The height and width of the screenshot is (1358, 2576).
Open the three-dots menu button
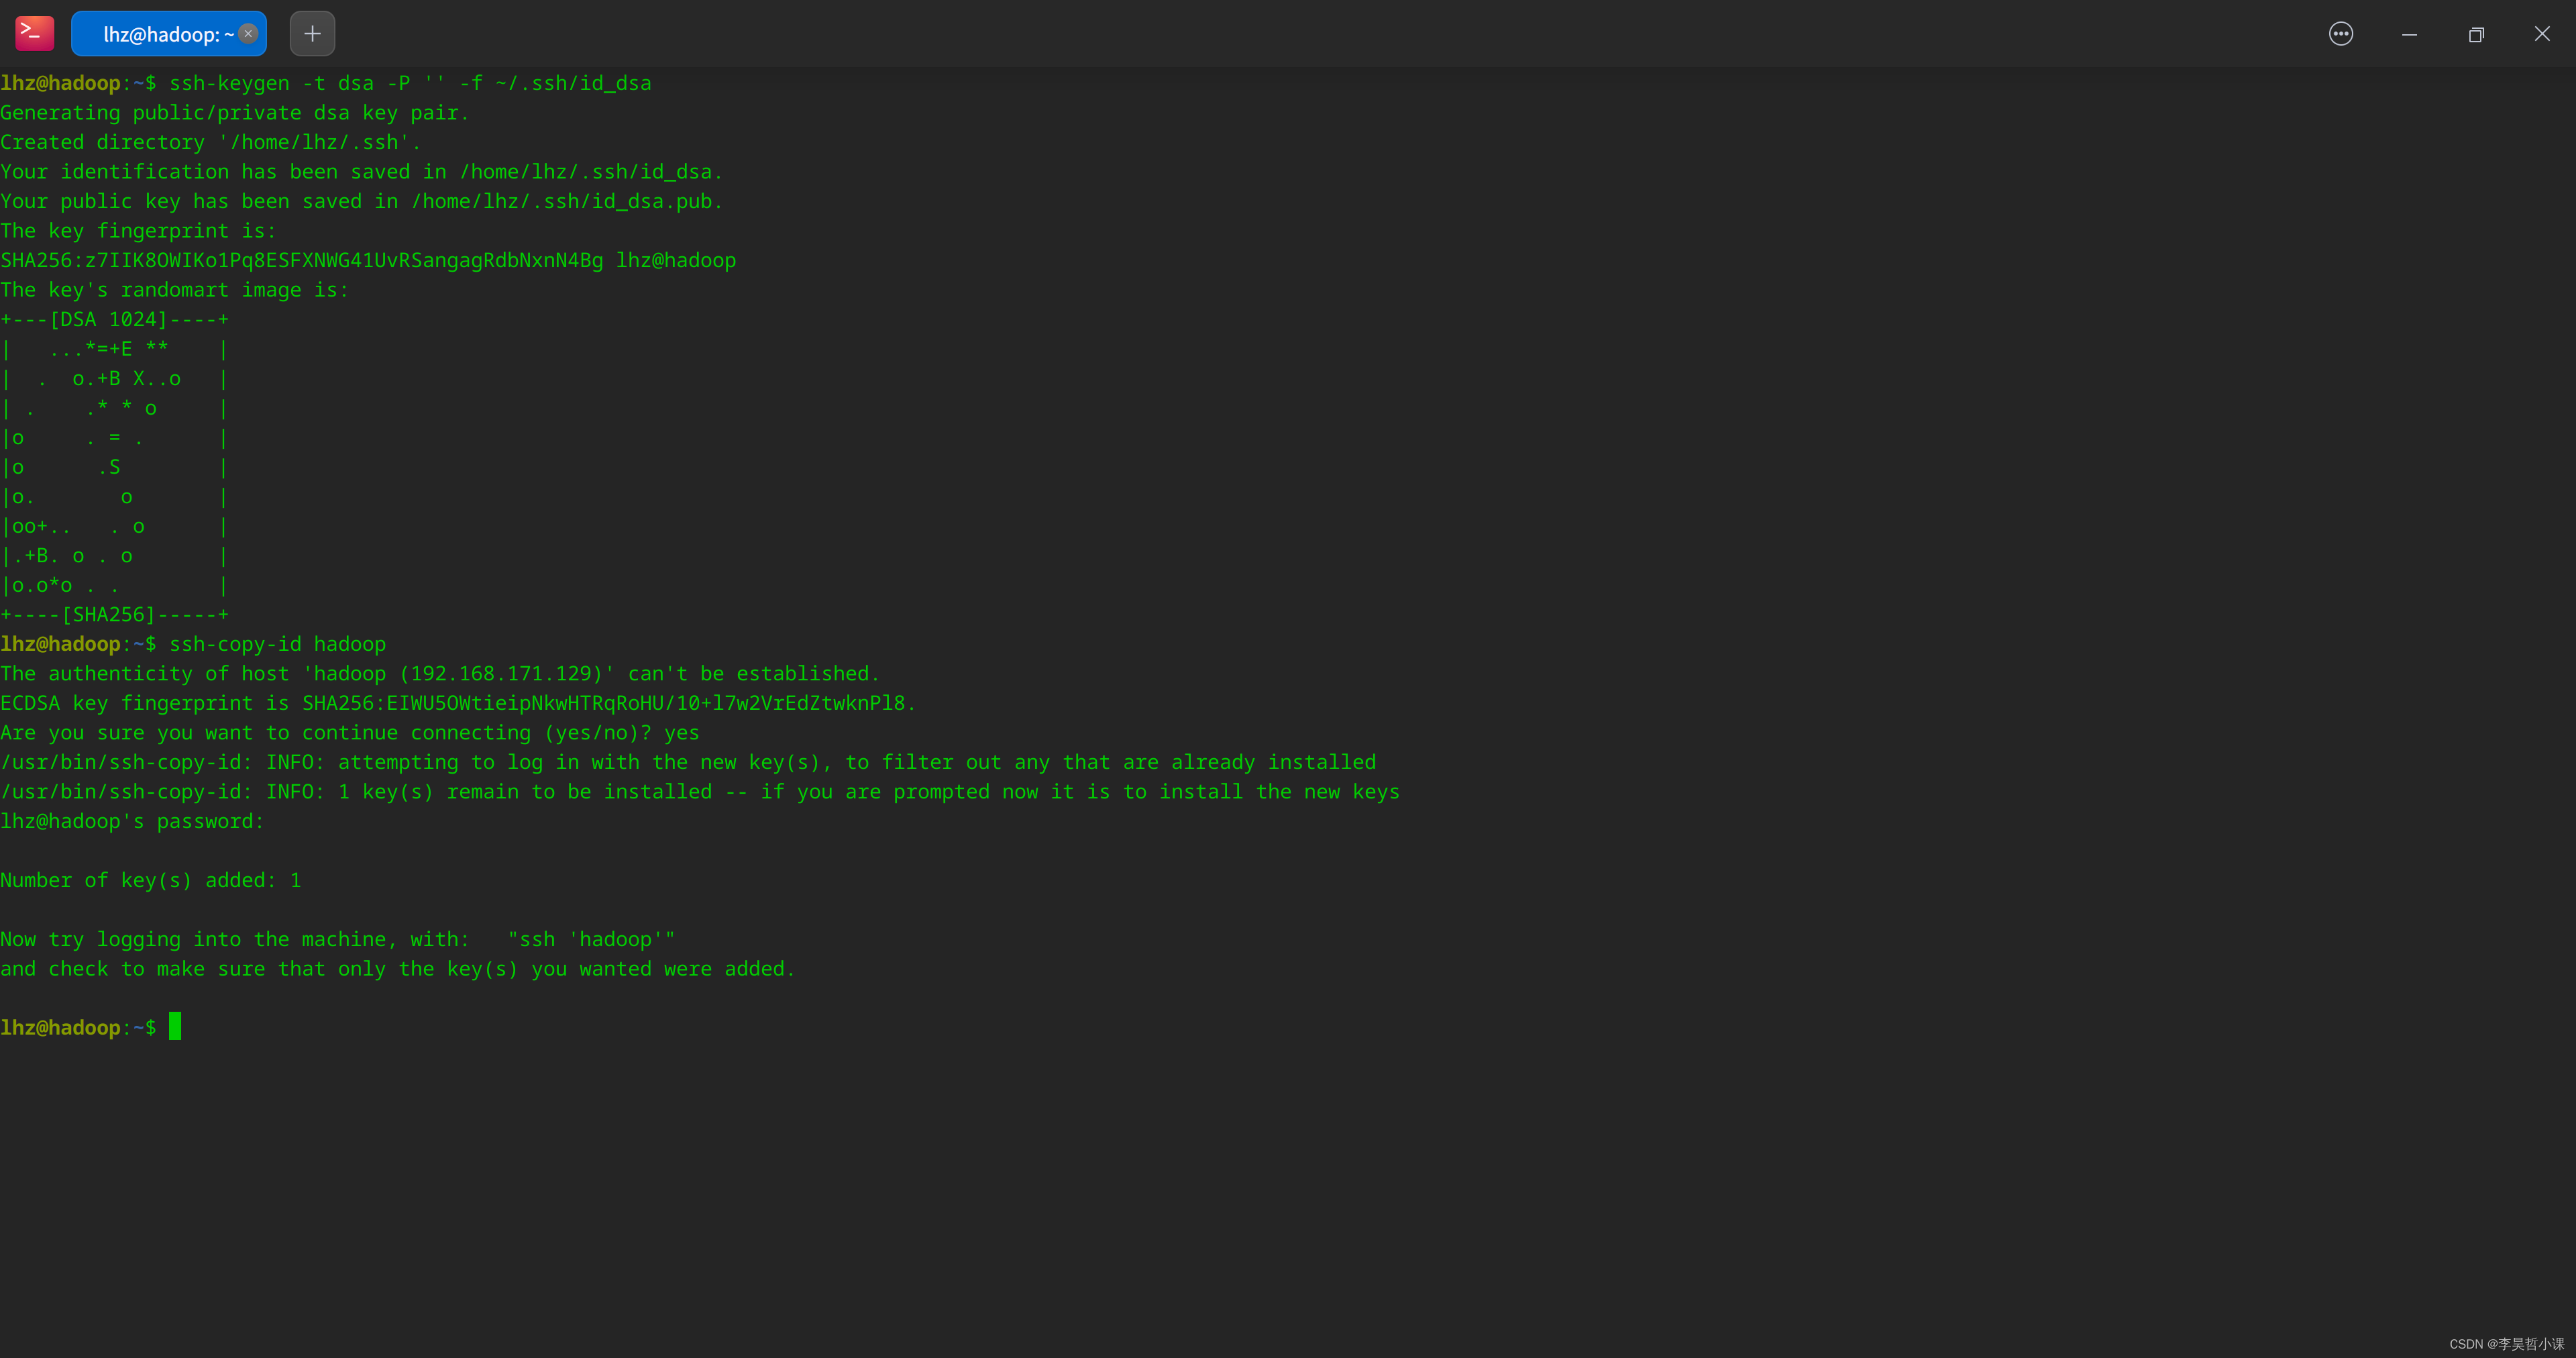pyautogui.click(x=2341, y=34)
